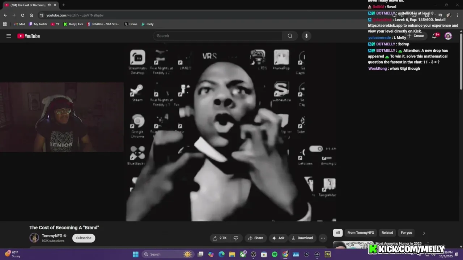Image resolution: width=463 pixels, height=260 pixels.
Task: Mute tab via speaker icon
Action: [x=49, y=5]
